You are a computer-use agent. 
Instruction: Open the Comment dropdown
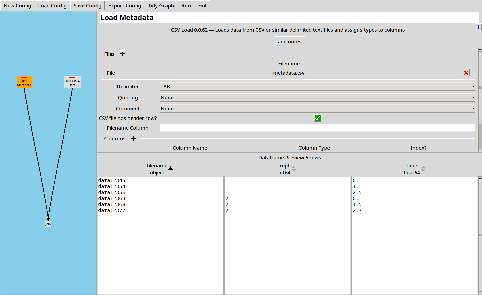318,109
